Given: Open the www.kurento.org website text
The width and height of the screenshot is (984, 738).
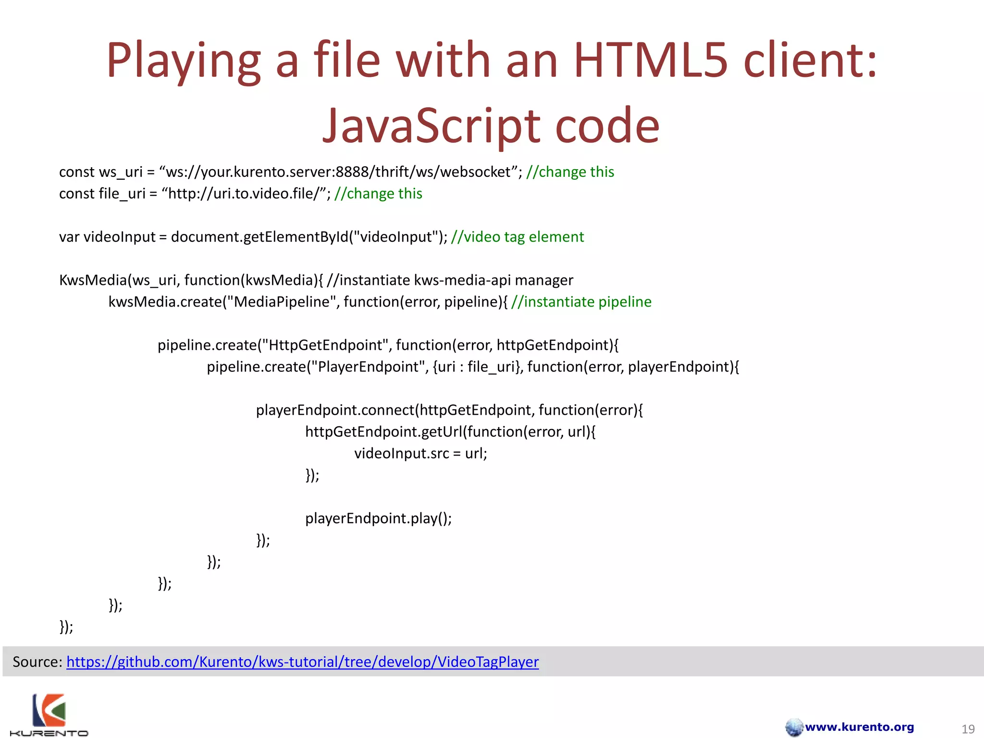Looking at the screenshot, I should click(860, 727).
